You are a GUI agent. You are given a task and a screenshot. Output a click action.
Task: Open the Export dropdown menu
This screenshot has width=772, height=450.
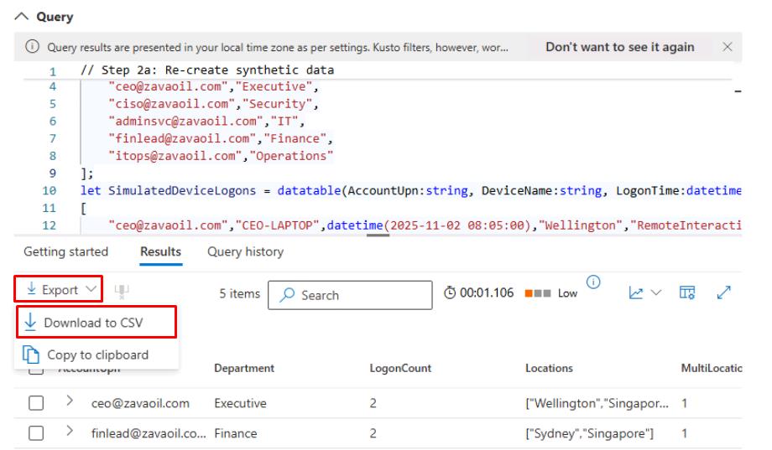click(58, 289)
